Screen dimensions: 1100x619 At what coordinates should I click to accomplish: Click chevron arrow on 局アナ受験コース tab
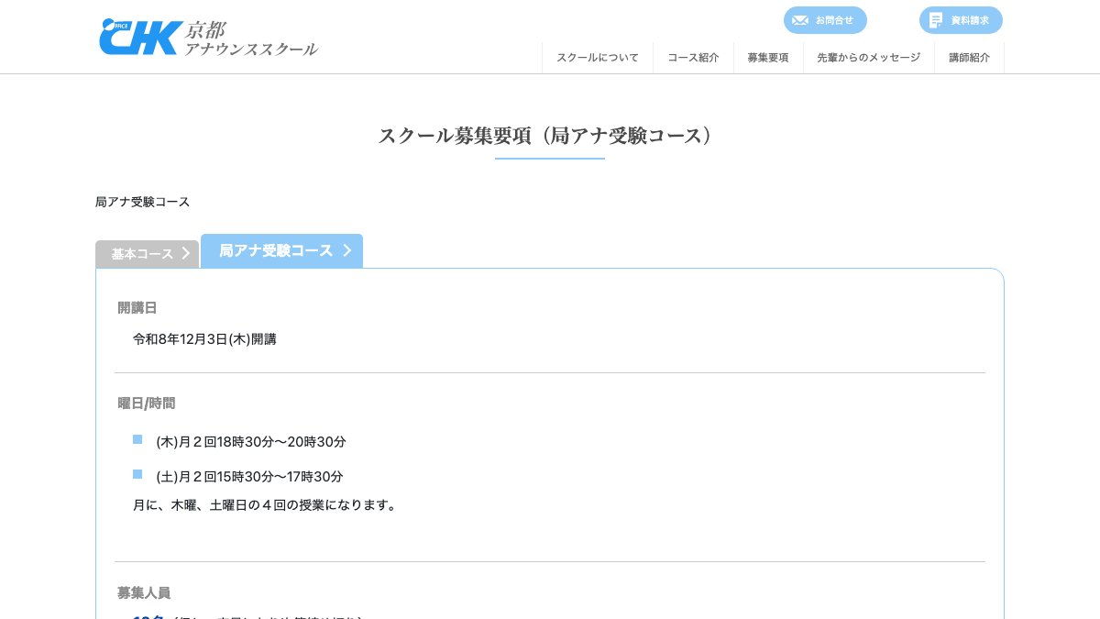[x=347, y=250]
